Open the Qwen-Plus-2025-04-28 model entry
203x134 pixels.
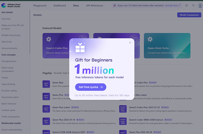point(156,132)
